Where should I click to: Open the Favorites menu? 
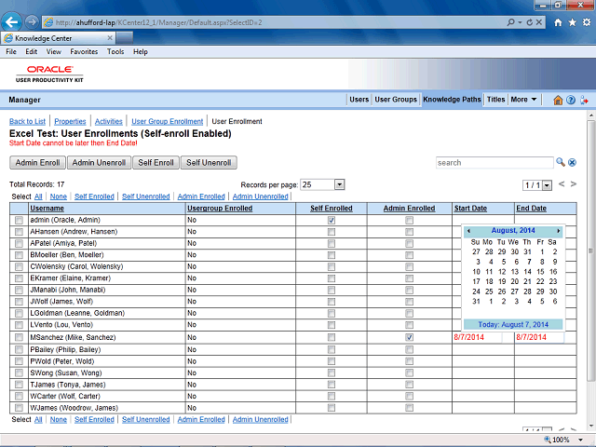pyautogui.click(x=84, y=52)
